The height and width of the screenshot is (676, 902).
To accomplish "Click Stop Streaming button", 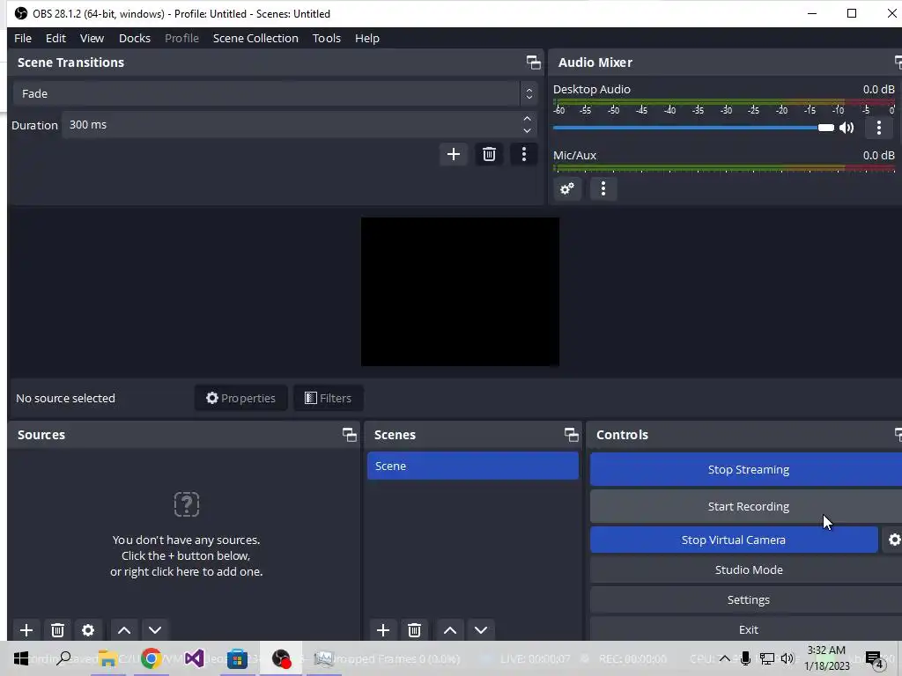I will click(748, 470).
